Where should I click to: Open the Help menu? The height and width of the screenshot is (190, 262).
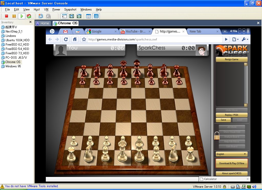tap(99, 9)
